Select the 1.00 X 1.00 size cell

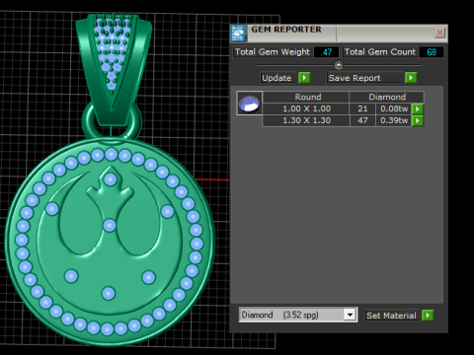point(306,108)
